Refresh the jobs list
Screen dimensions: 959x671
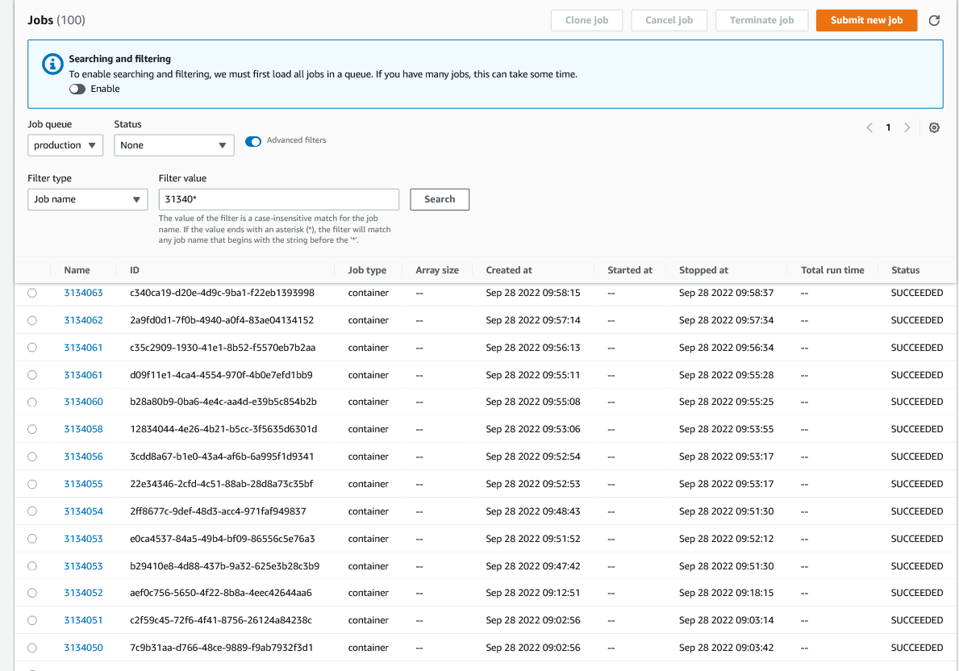pos(934,20)
